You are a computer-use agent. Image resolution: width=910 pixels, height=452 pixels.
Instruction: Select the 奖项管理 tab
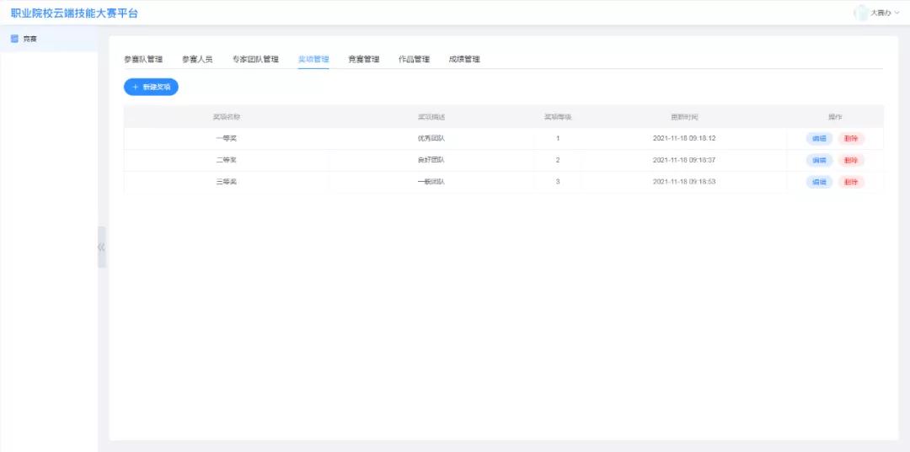[x=313, y=60]
